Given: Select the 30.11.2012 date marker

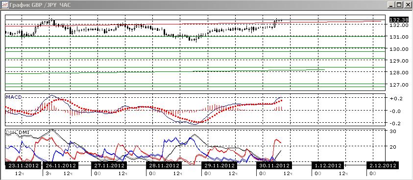Looking at the screenshot, I should [274, 166].
